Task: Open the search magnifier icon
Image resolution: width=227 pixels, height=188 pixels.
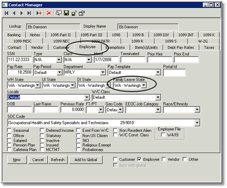Action: 59,13
